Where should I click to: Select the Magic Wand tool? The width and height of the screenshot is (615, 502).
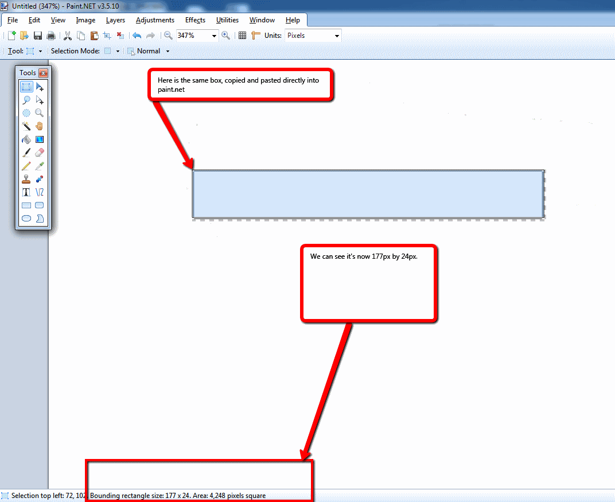26,126
